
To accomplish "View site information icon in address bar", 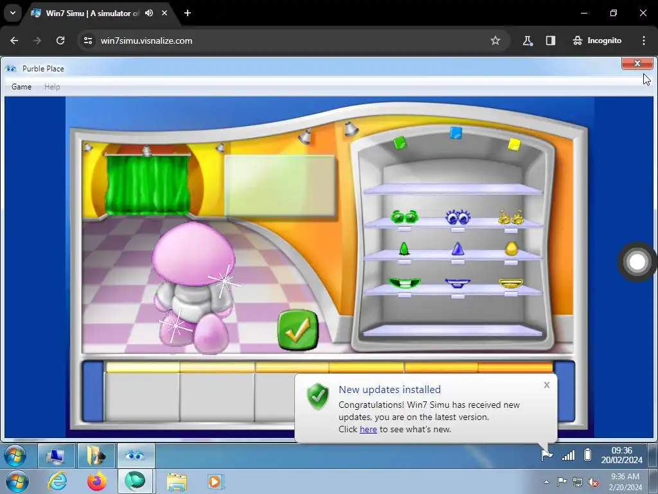I will pos(87,41).
